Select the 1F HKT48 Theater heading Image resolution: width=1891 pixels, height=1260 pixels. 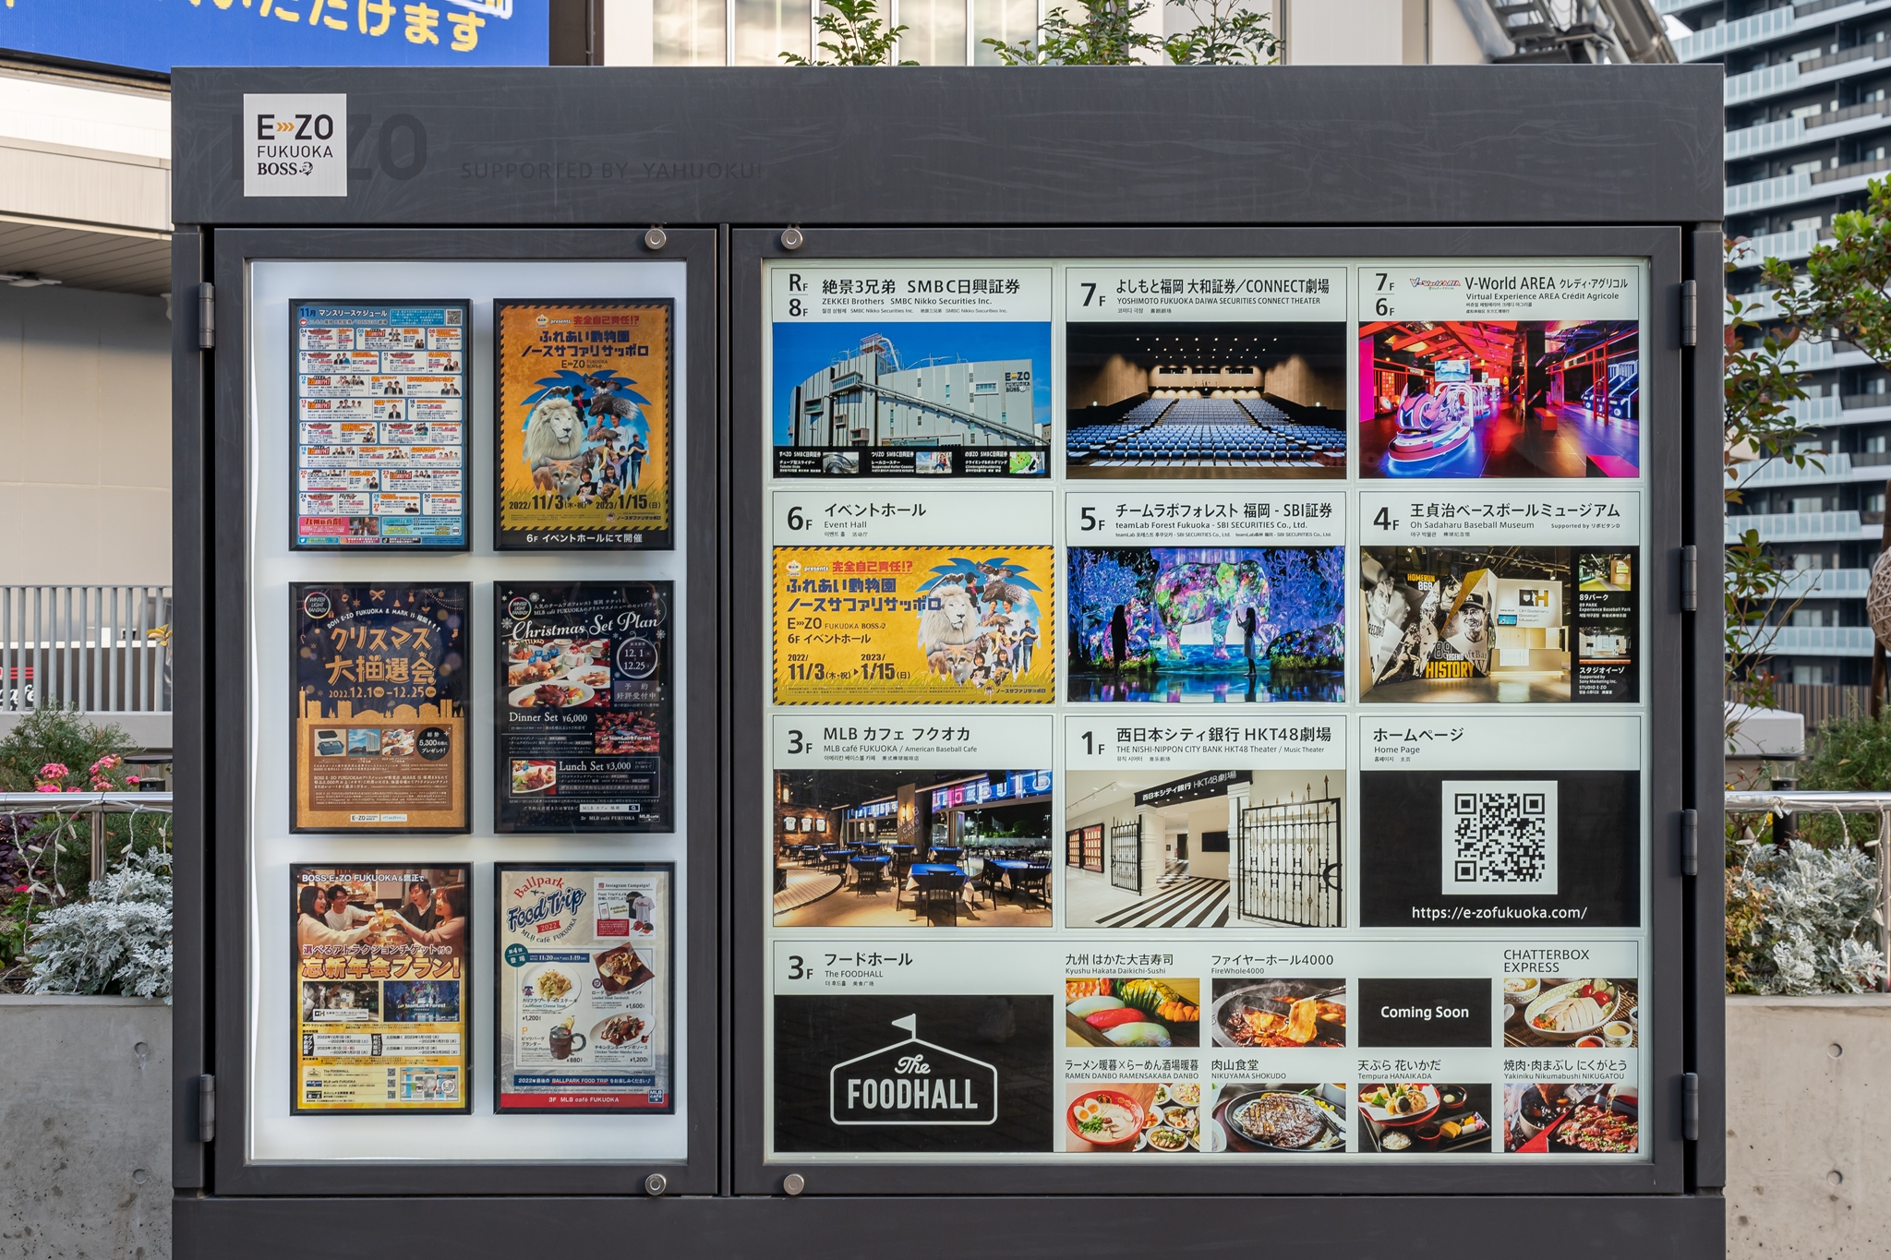[x=1223, y=736]
